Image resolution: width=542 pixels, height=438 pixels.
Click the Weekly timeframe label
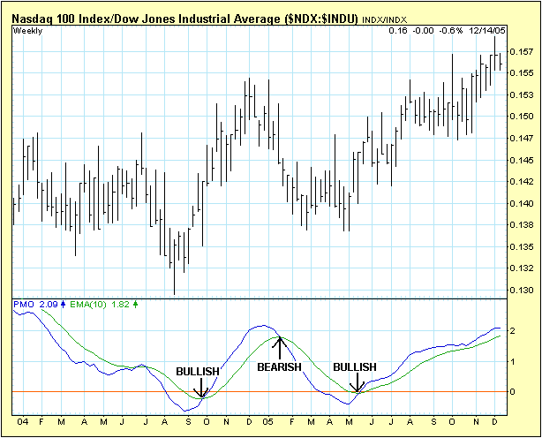[27, 31]
